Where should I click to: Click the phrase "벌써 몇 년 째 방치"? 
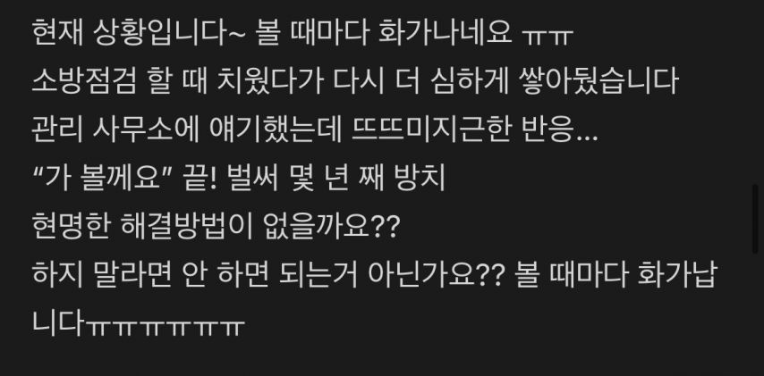336,178
